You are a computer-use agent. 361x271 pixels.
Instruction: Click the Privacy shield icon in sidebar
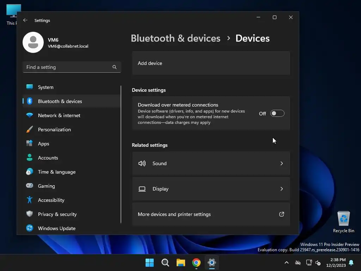click(30, 214)
